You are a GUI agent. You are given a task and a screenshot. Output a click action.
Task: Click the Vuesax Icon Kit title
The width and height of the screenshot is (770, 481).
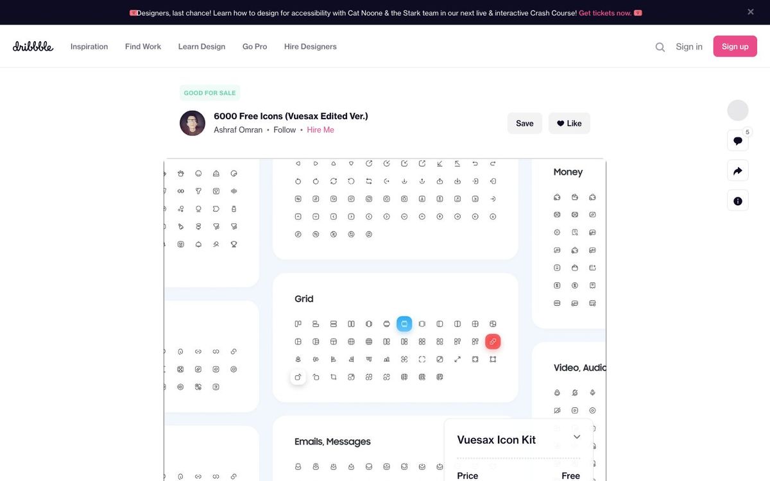point(496,440)
